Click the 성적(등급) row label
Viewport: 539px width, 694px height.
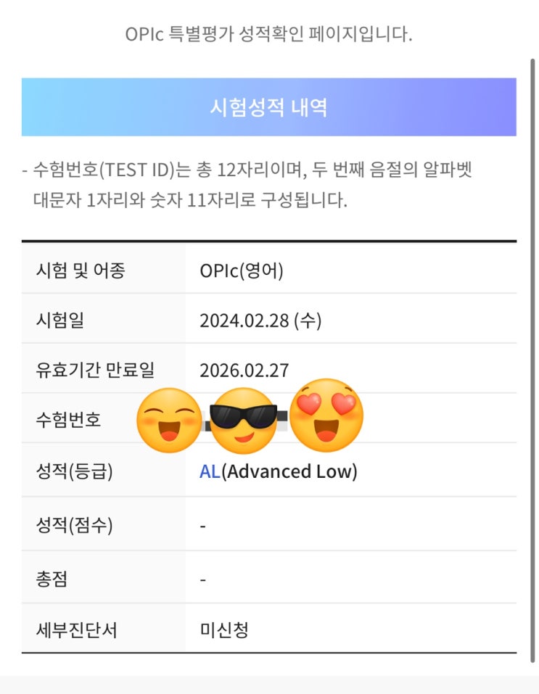click(x=75, y=471)
